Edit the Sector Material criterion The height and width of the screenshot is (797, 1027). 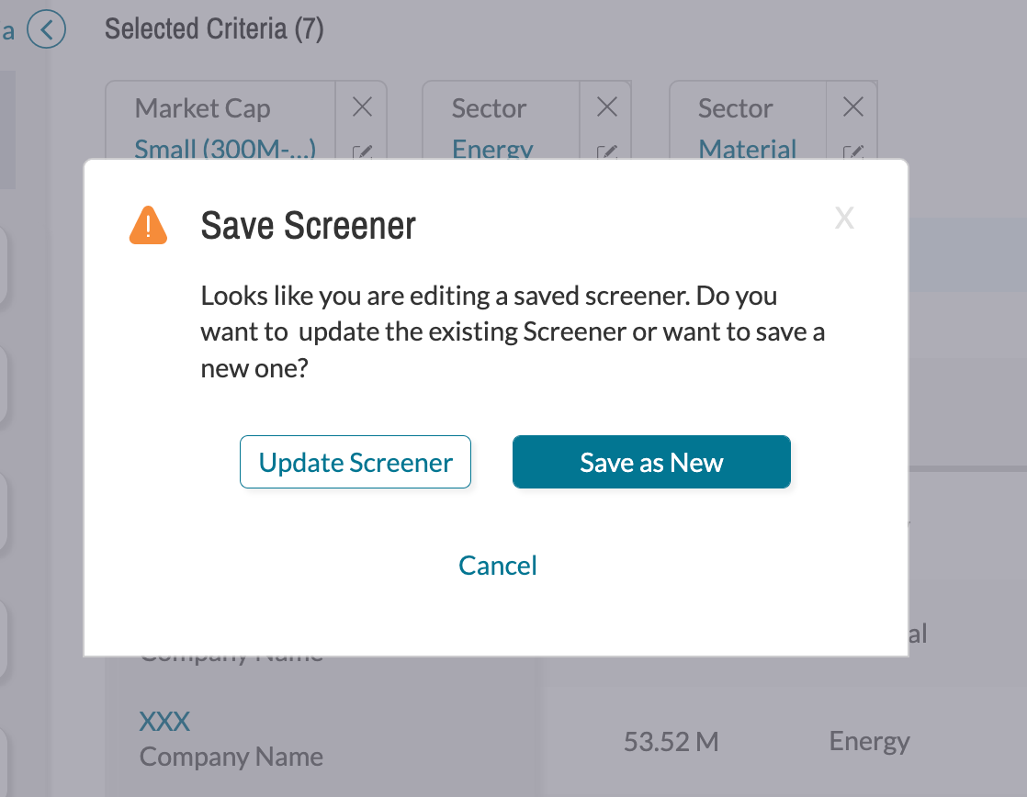pyautogui.click(x=852, y=152)
